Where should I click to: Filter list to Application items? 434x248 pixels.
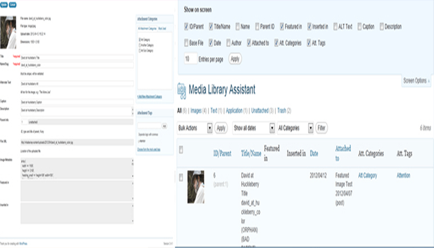[234, 111]
